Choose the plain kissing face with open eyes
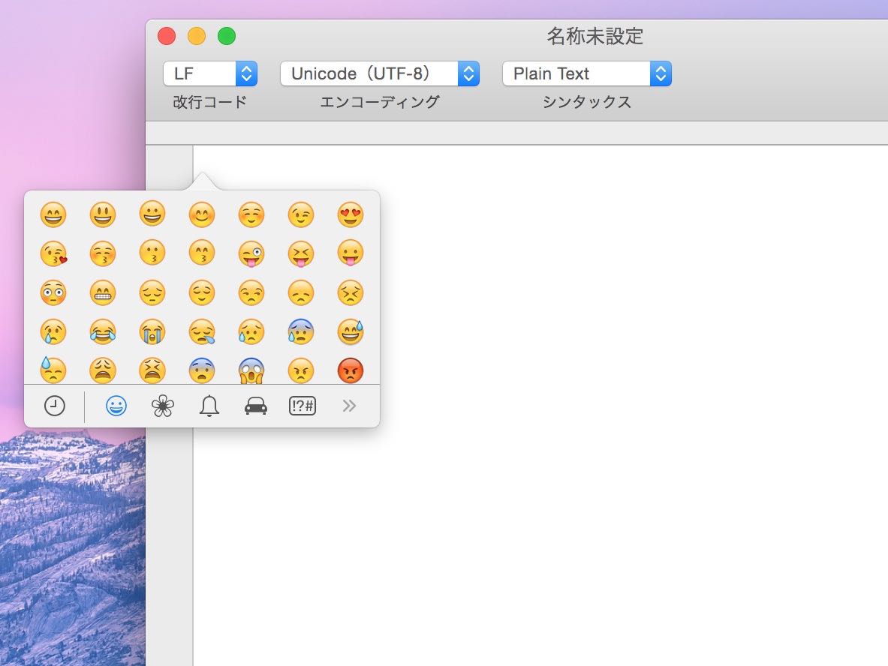 click(152, 253)
